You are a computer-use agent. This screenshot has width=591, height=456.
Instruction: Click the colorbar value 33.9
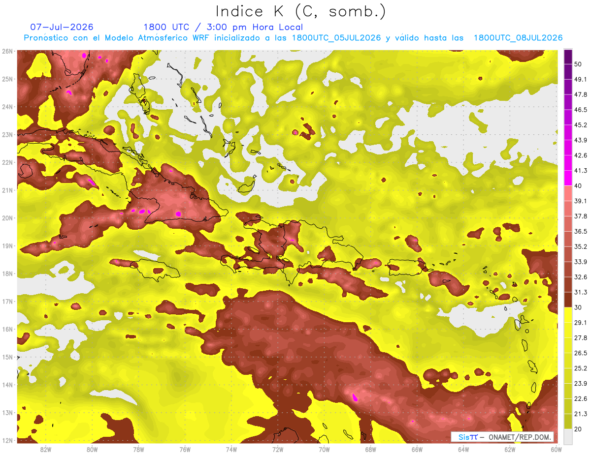(581, 262)
